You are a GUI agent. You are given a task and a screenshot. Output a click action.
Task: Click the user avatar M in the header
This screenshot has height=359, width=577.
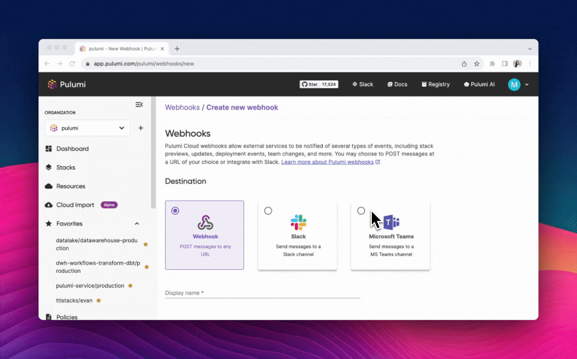(x=514, y=84)
